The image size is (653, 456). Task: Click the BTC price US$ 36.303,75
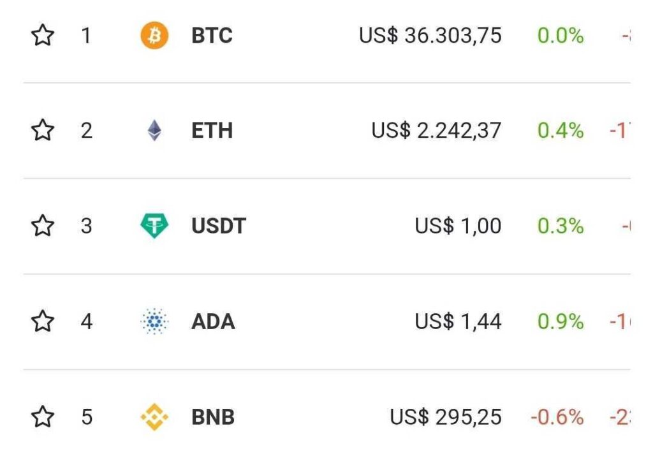pos(430,36)
